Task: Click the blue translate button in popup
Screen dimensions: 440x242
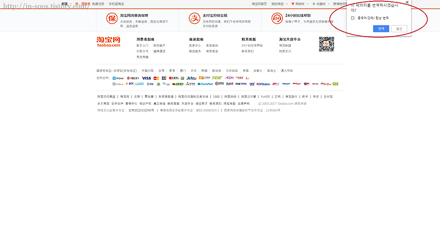Action: pos(381,29)
